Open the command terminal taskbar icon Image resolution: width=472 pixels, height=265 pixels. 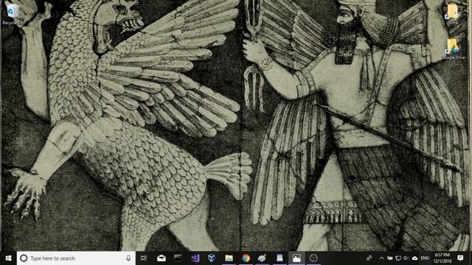pos(178,258)
